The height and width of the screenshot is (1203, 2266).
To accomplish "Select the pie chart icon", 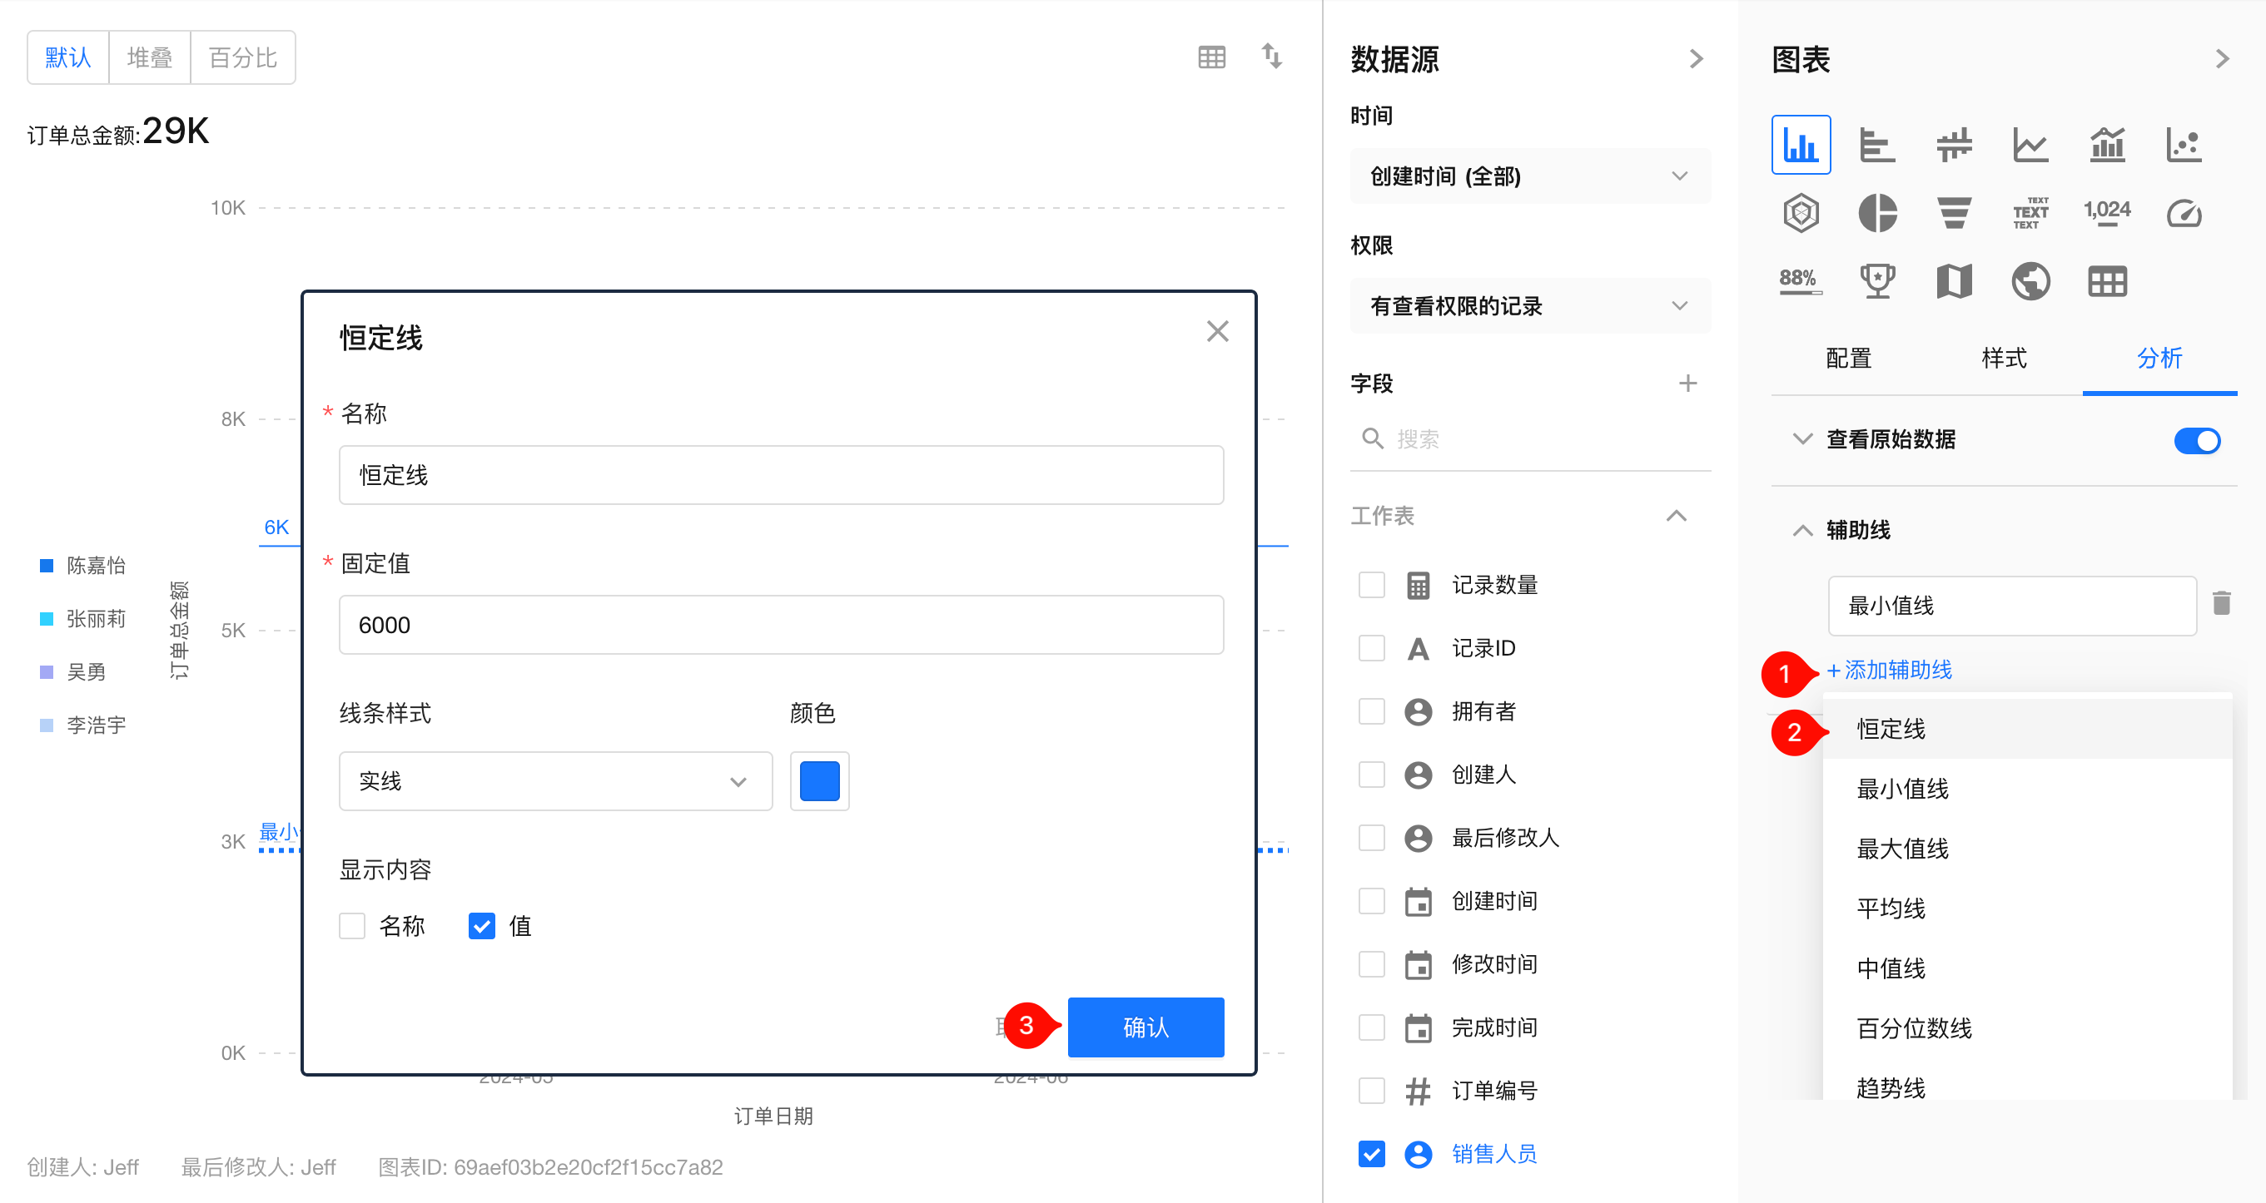I will coord(1876,213).
